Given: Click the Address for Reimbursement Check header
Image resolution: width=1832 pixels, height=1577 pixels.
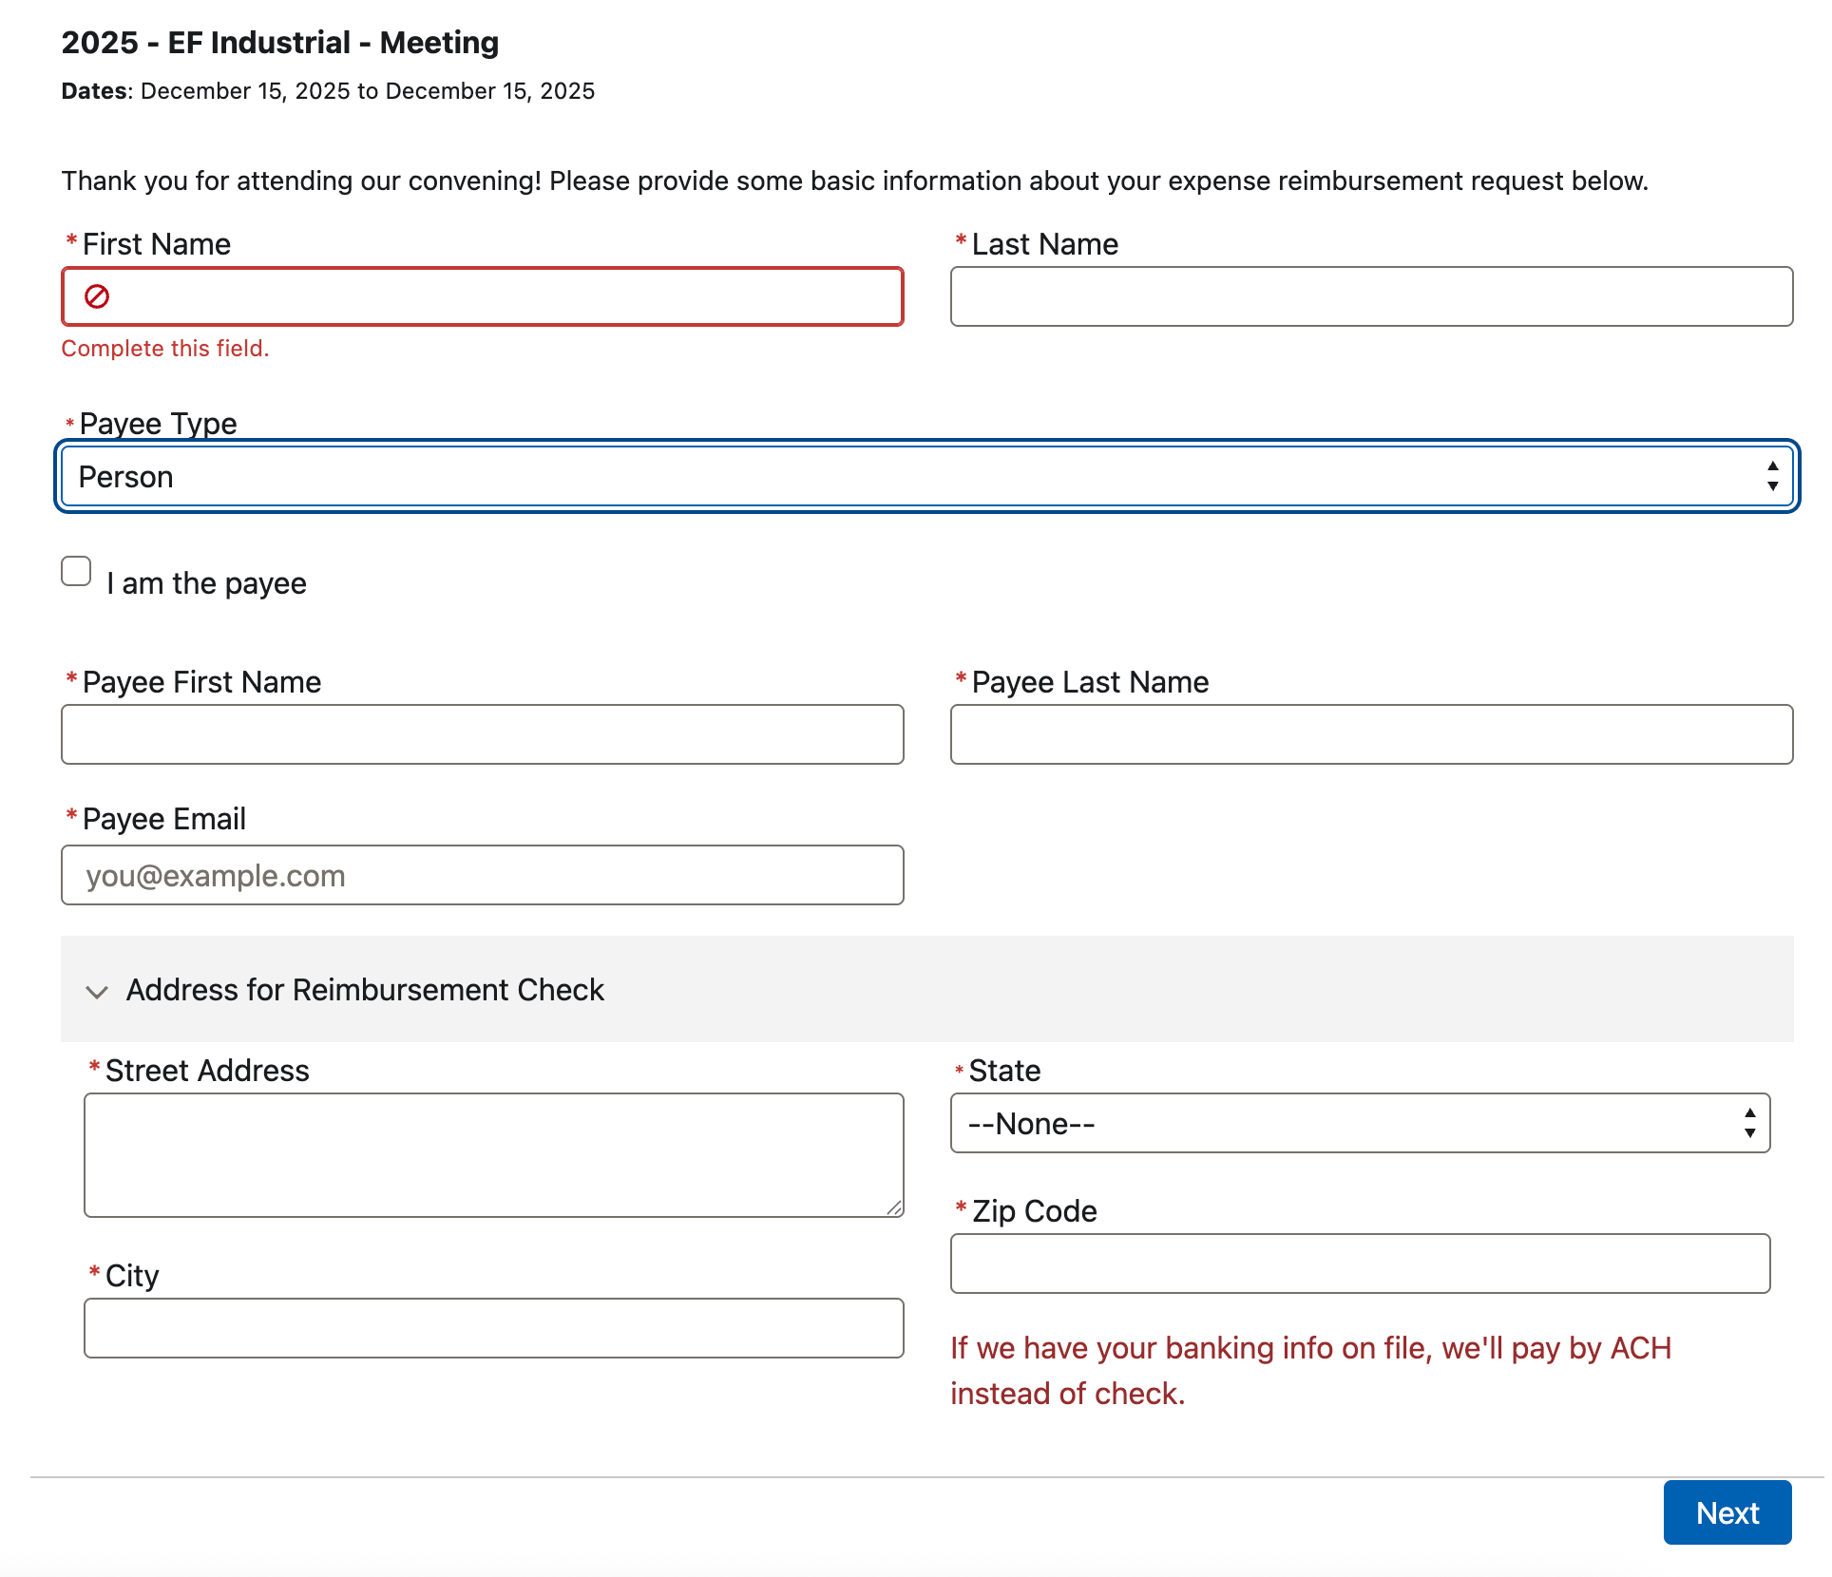Looking at the screenshot, I should [x=365, y=990].
